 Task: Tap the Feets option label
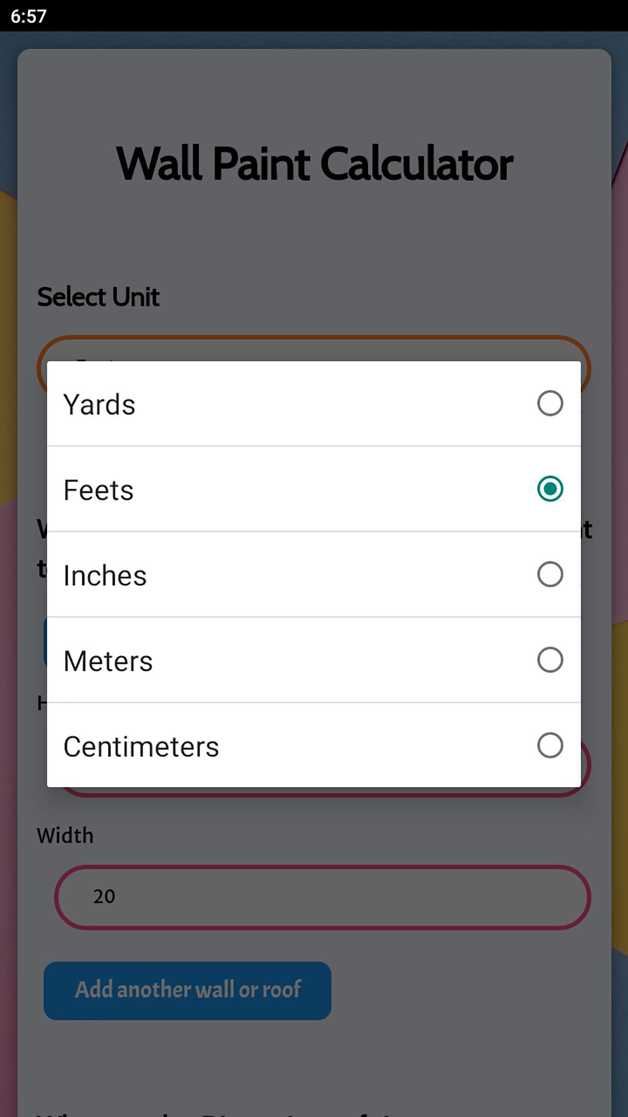tap(98, 490)
